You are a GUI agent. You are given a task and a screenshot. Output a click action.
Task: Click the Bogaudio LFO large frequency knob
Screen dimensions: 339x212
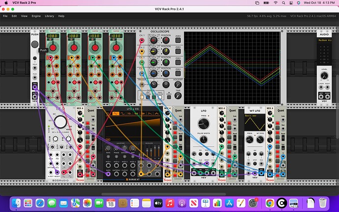(60, 122)
